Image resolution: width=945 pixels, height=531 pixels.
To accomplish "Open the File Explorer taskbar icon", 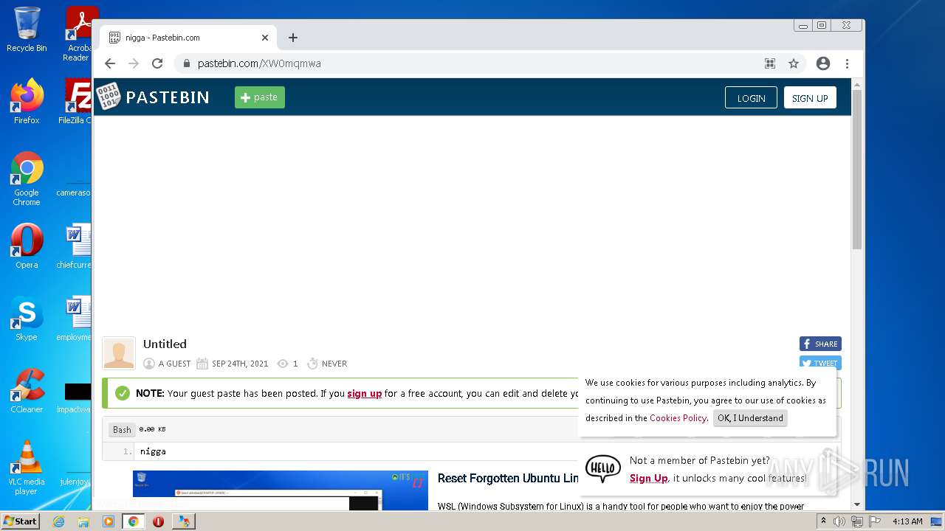I will coord(83,521).
